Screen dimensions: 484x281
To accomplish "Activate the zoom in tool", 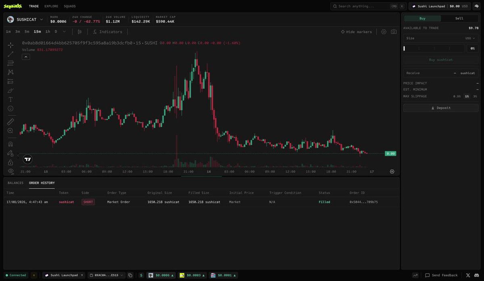I will click(x=10, y=131).
